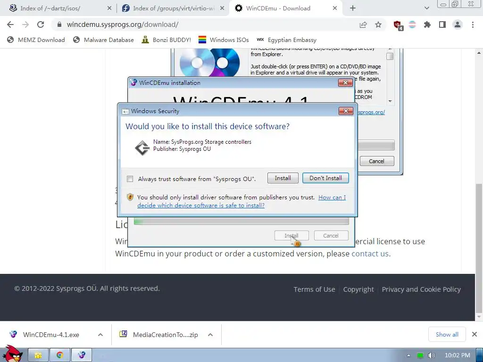This screenshot has height=362, width=483.
Task: Click Don't Install button
Action: point(325,178)
